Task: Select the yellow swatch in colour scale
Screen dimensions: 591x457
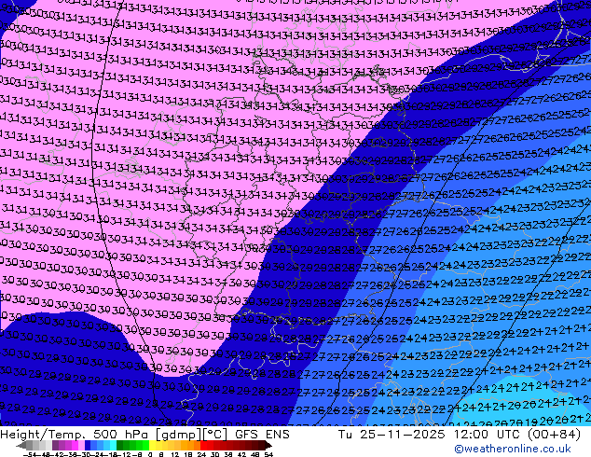Action: pos(152,445)
